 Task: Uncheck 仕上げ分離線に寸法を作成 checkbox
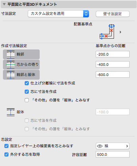(x=27, y=83)
